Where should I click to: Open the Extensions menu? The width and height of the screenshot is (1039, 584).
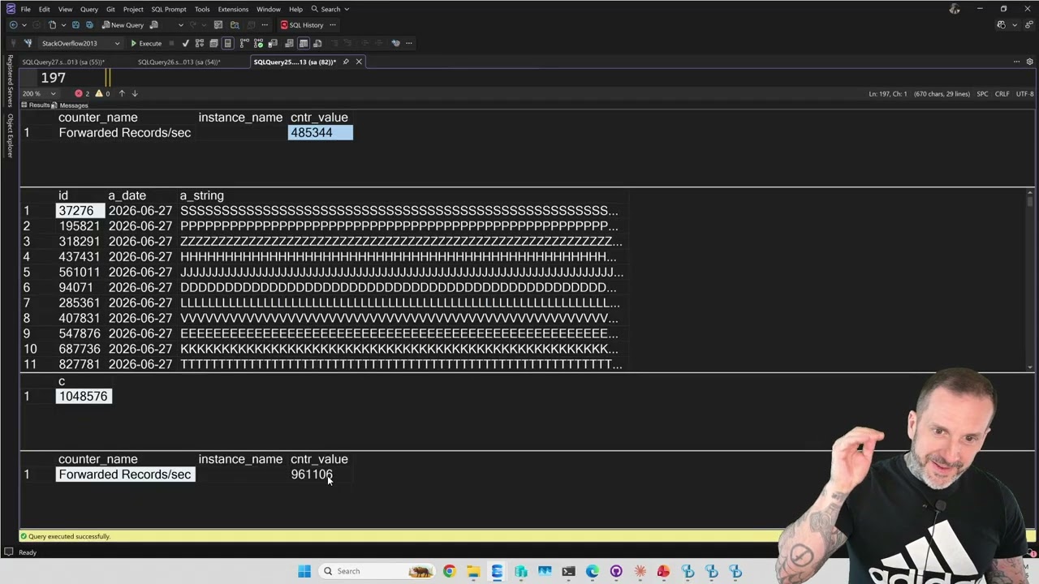pyautogui.click(x=233, y=9)
